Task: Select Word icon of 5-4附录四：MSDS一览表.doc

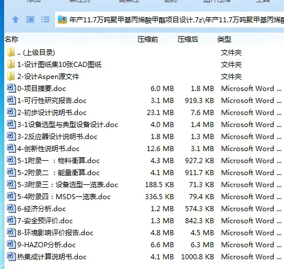Action: (x=11, y=196)
